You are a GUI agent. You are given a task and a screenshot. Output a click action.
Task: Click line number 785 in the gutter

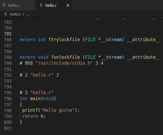(x=8, y=34)
